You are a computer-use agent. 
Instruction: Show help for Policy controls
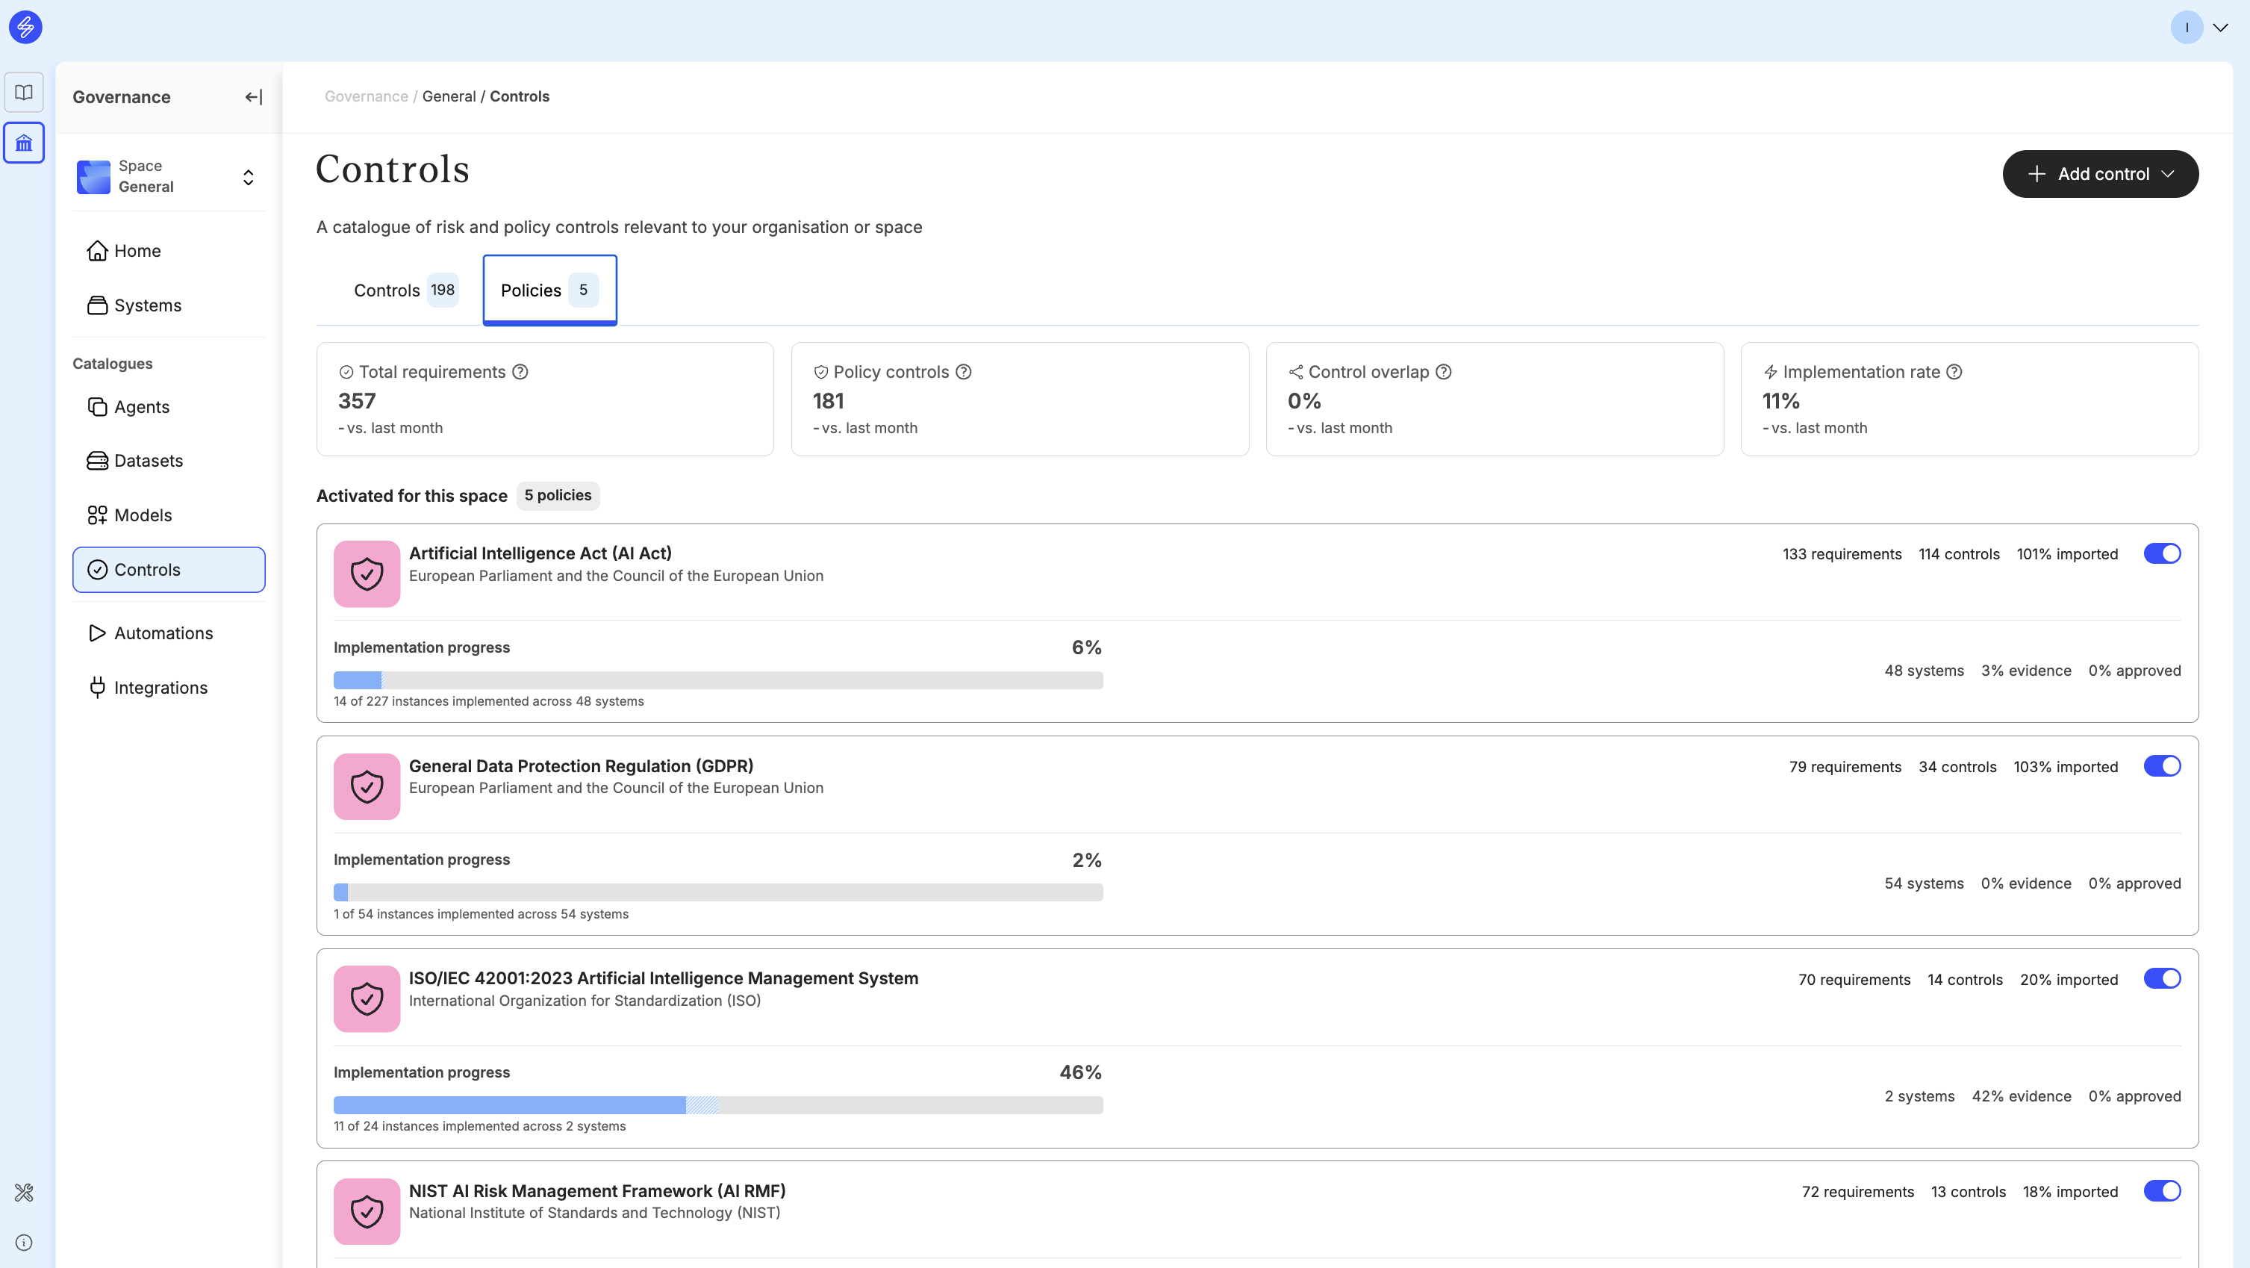(964, 373)
